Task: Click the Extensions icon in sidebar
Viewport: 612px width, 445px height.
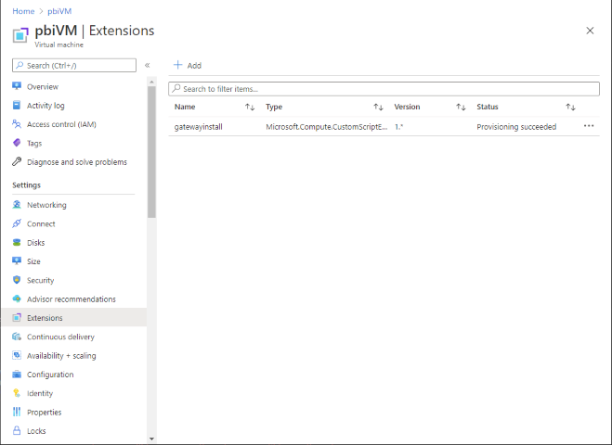Action: [x=17, y=318]
